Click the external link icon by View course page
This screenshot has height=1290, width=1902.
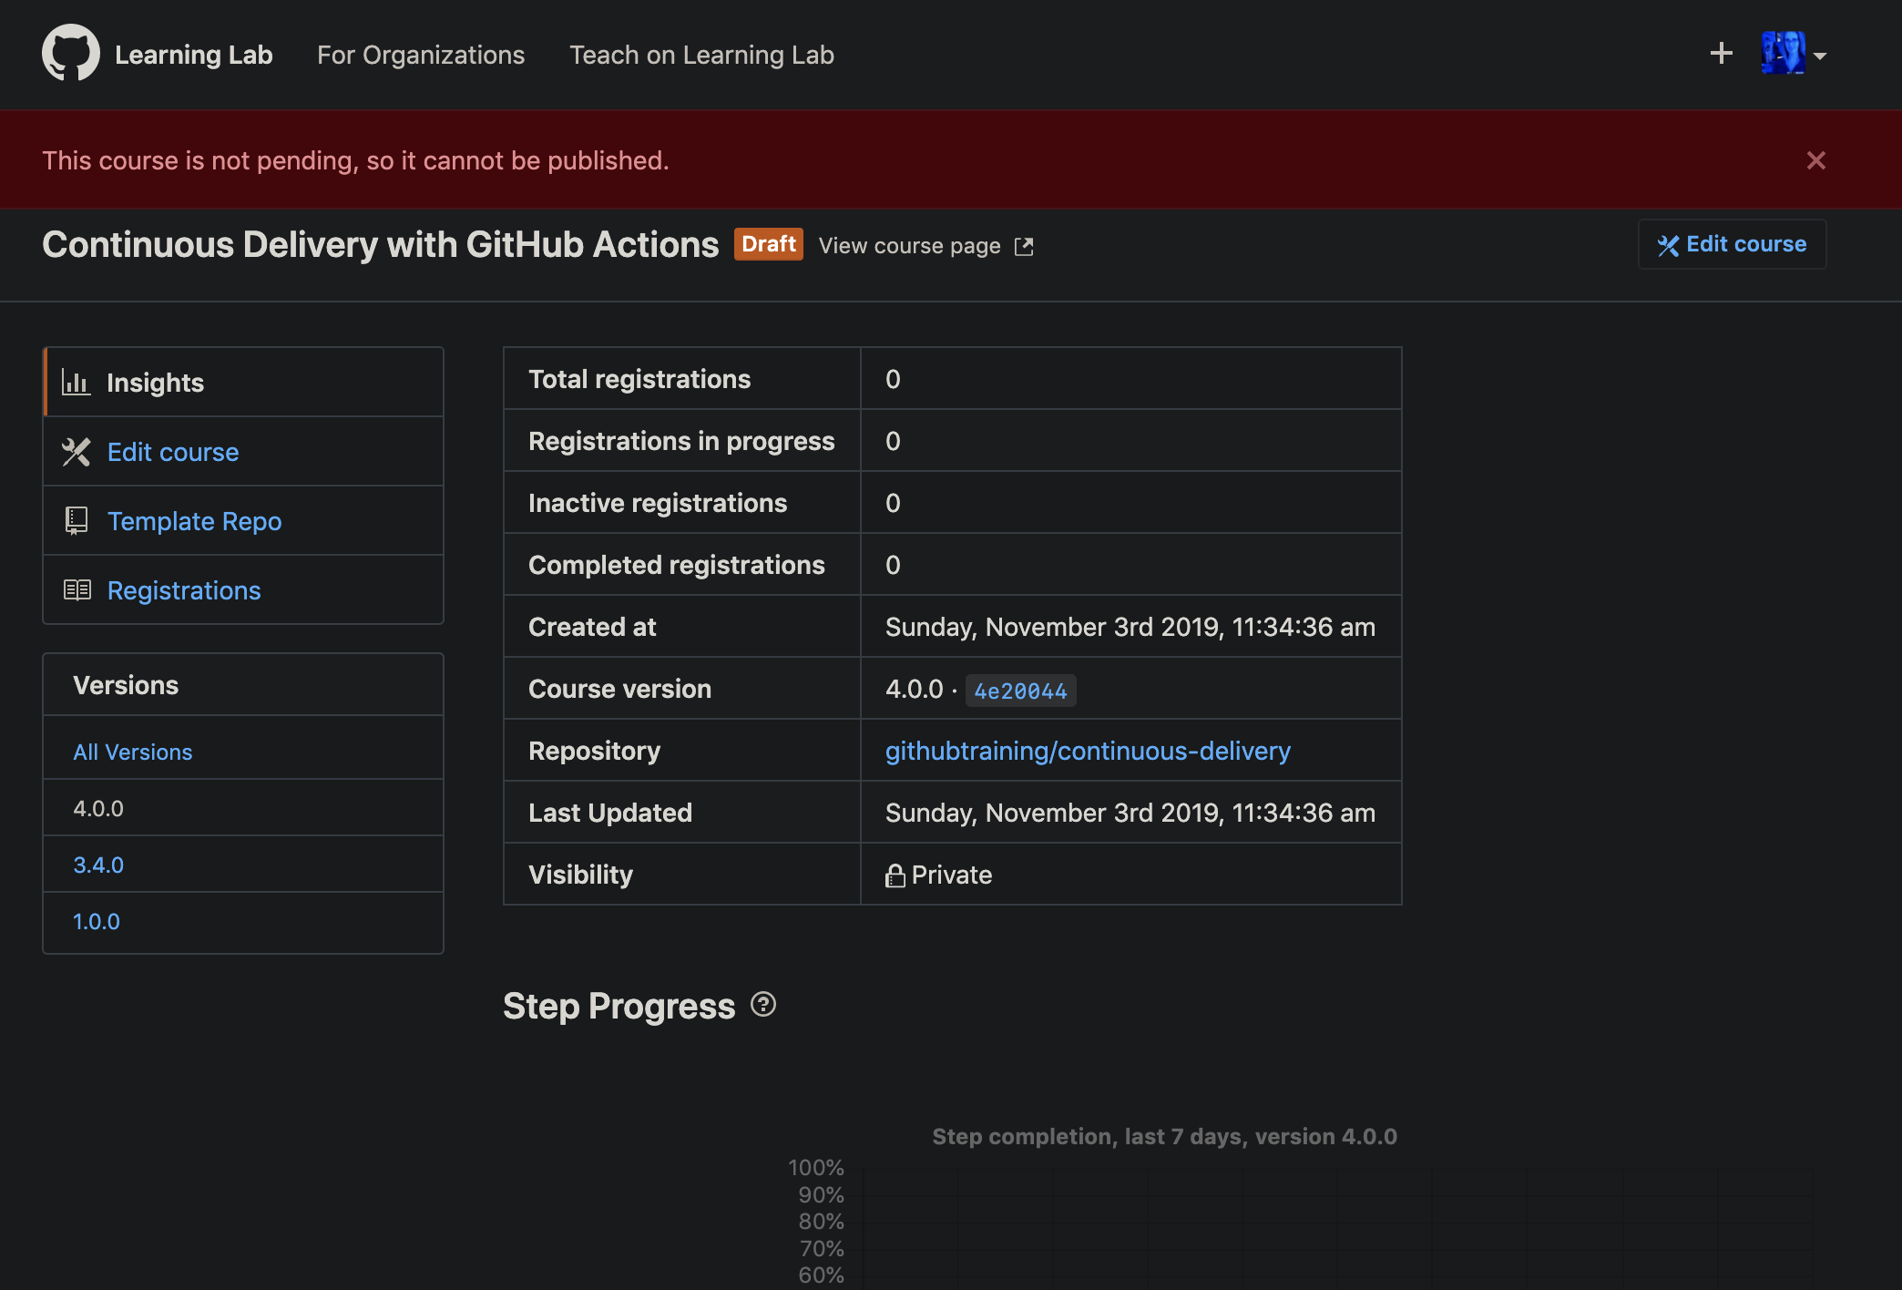(1024, 246)
